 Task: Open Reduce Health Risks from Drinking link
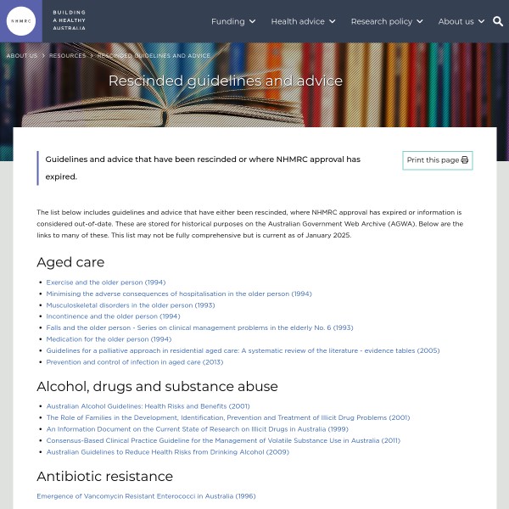tap(167, 452)
